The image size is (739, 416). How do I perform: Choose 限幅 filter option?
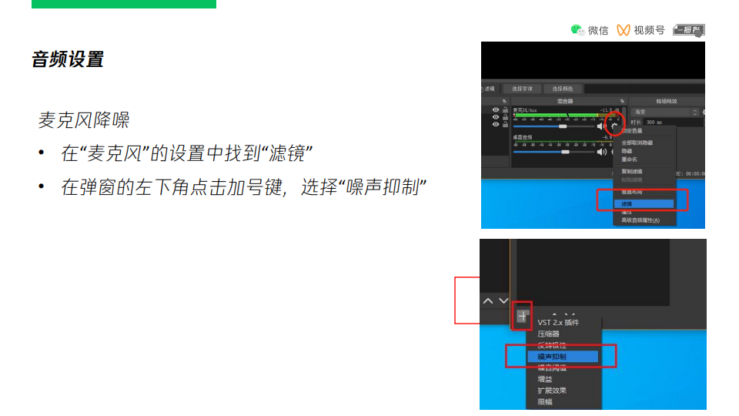pyautogui.click(x=545, y=402)
